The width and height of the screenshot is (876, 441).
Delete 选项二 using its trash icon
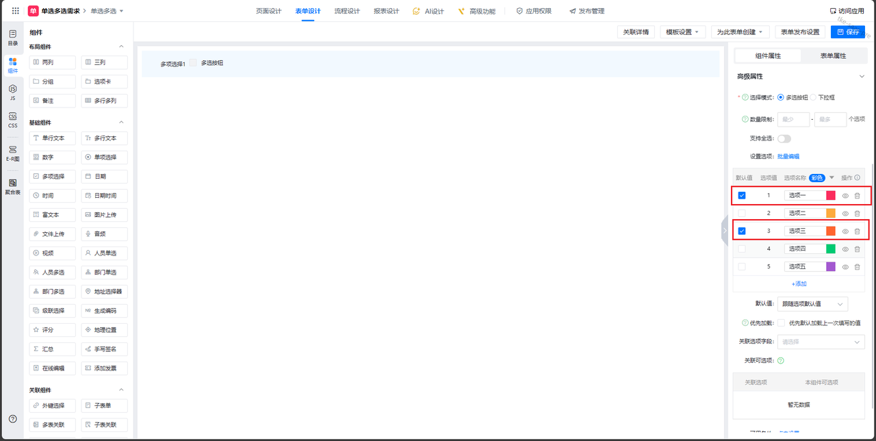point(857,214)
